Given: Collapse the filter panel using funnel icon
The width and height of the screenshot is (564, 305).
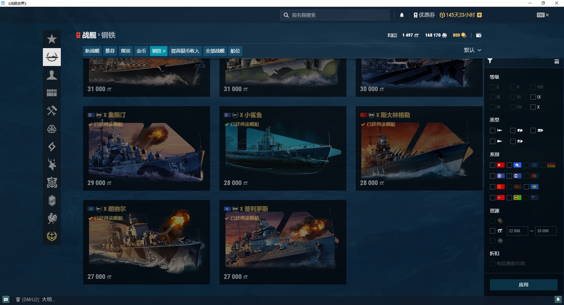Looking at the screenshot, I should pyautogui.click(x=490, y=61).
